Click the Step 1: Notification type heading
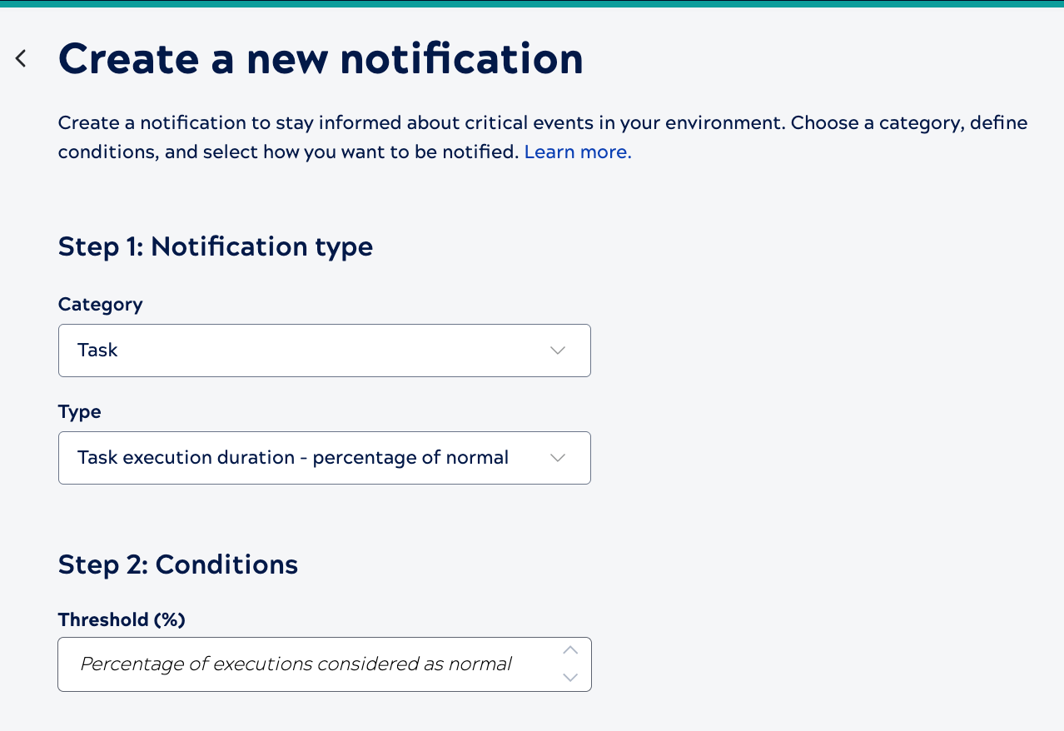 215,246
